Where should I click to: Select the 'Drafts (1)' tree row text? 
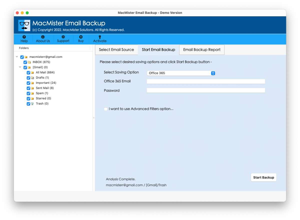(42, 78)
